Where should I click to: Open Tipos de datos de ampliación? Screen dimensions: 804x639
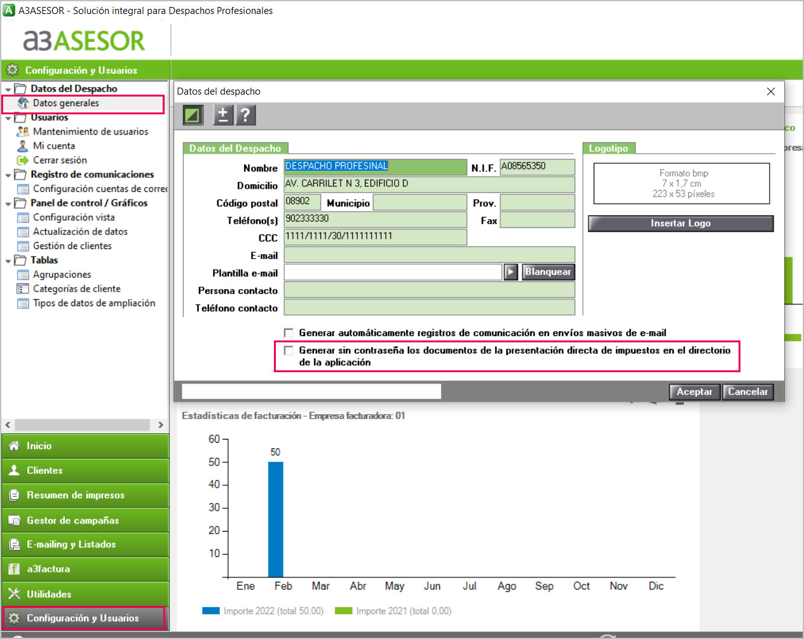click(94, 303)
